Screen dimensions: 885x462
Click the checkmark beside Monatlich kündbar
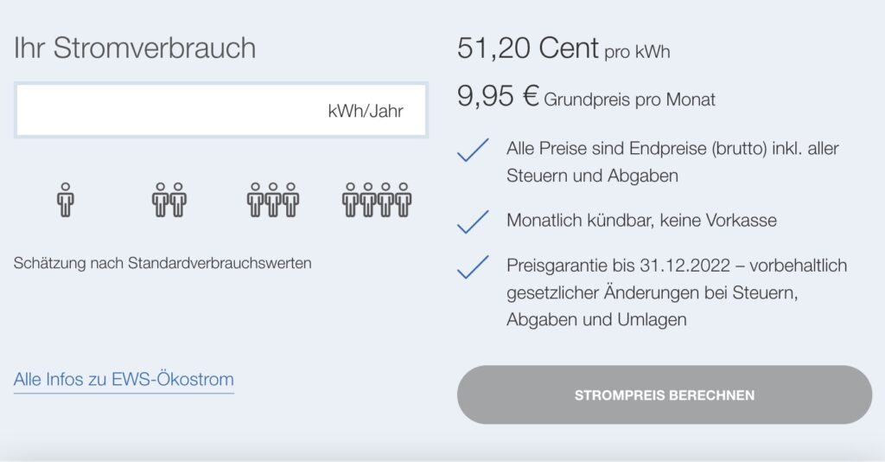(x=473, y=221)
